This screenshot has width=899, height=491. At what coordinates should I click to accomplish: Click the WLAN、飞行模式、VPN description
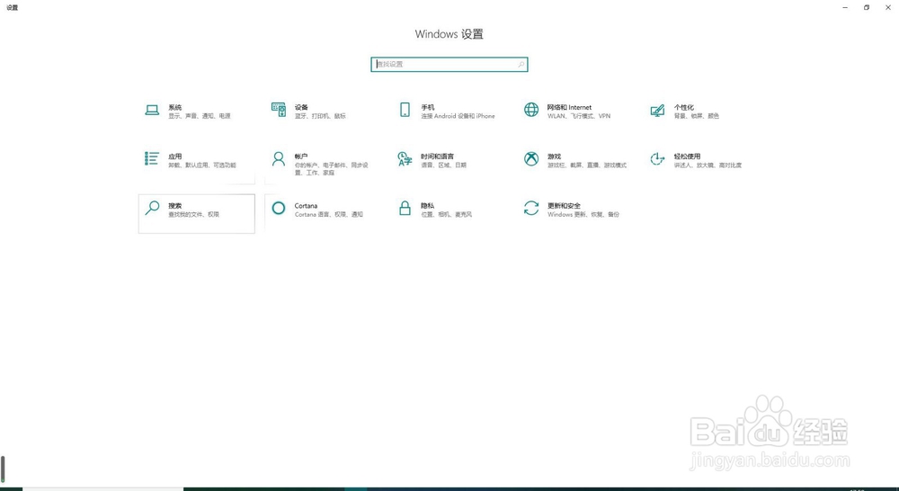pos(579,116)
